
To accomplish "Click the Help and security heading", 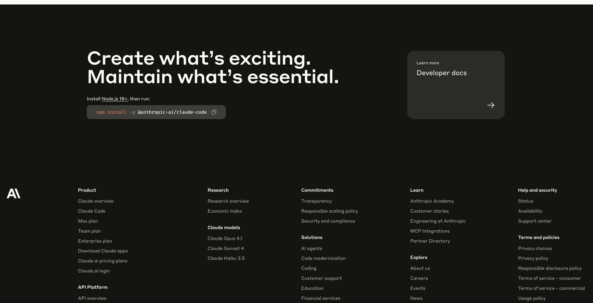I will [538, 190].
